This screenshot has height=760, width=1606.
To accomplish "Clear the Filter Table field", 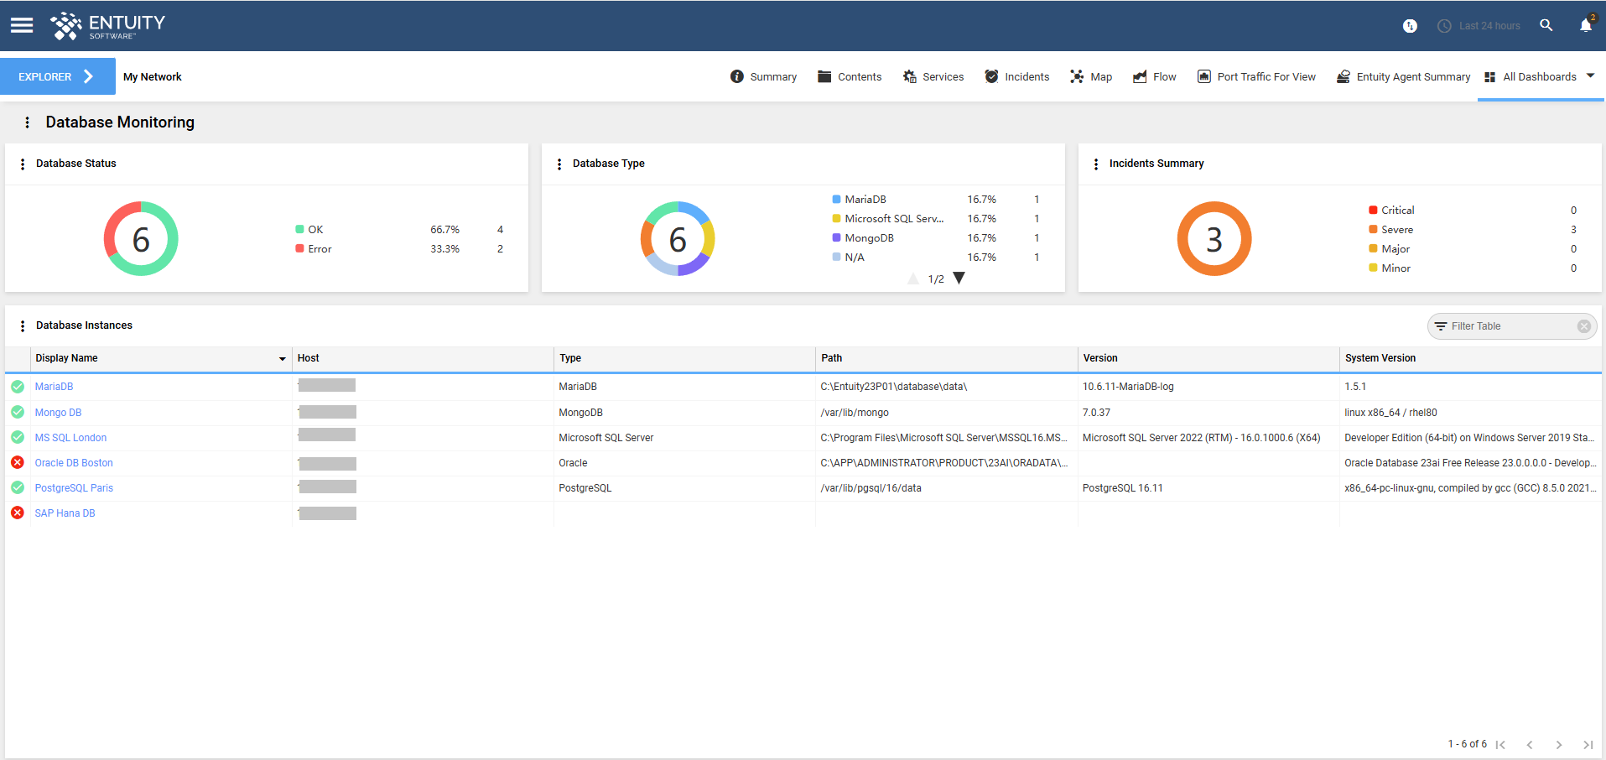I will click(x=1584, y=326).
